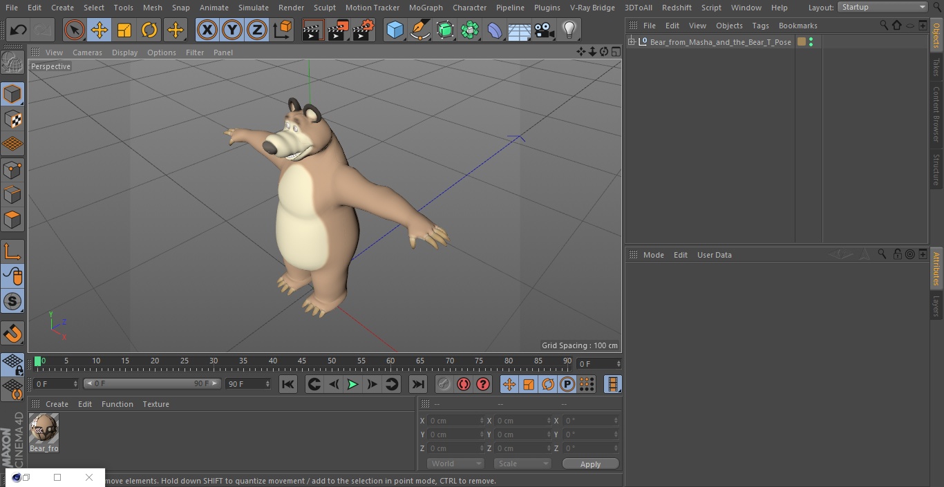Select the Scale tool
Image resolution: width=944 pixels, height=487 pixels.
[x=124, y=30]
